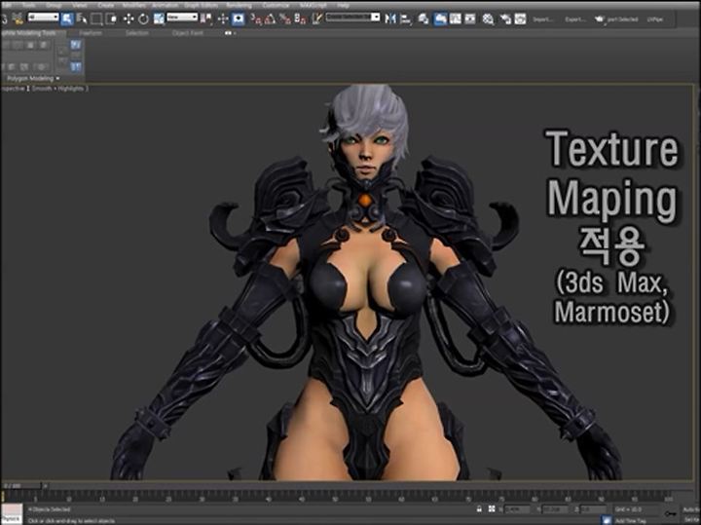Open the Customize menu

[275, 6]
